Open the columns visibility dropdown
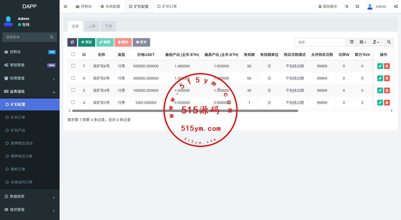The height and width of the screenshot is (220, 401). [x=363, y=42]
